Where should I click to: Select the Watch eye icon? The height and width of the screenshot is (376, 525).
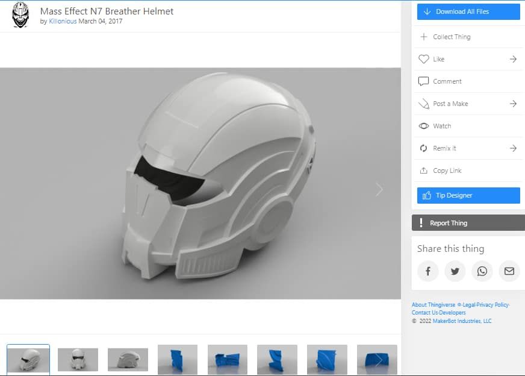[x=423, y=126]
